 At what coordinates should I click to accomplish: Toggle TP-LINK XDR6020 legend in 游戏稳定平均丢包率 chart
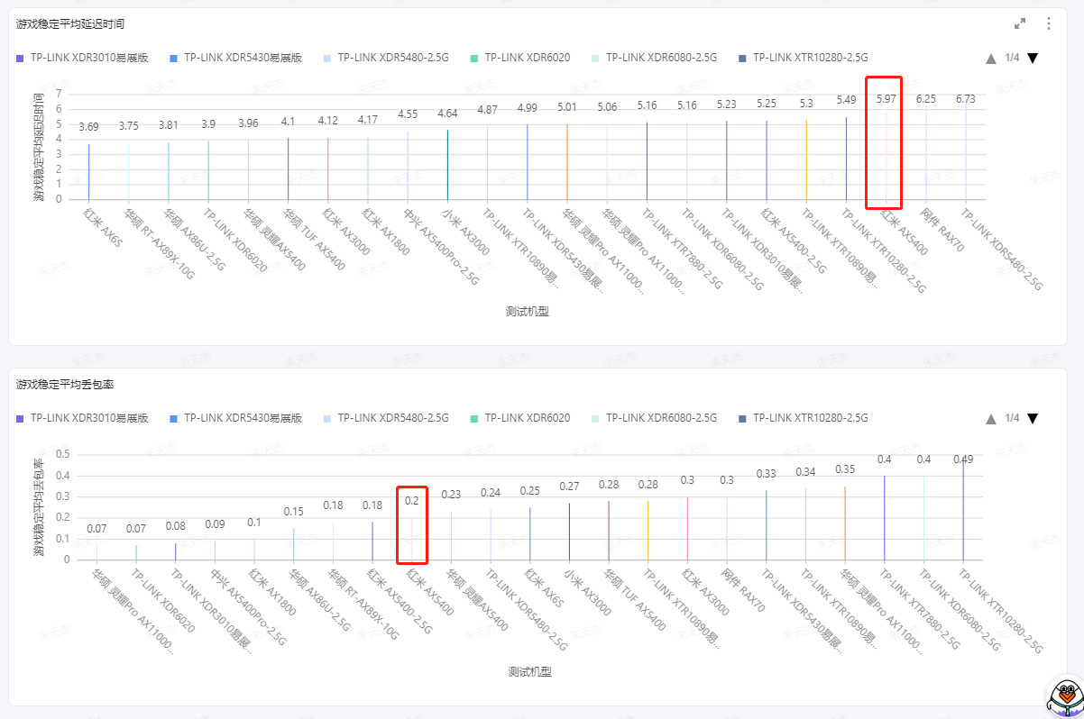point(520,418)
